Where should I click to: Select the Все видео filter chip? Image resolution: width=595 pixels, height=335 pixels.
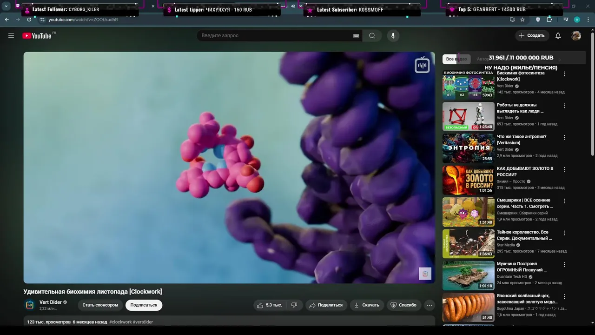456,59
